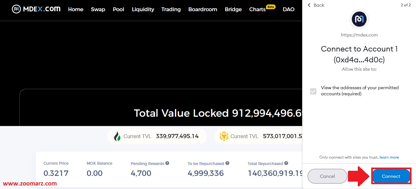Click the MDEX.COM logo
416x189 pixels.
coord(36,9)
